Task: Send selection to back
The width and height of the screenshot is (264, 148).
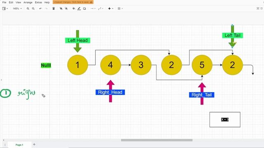Action: 66,9
